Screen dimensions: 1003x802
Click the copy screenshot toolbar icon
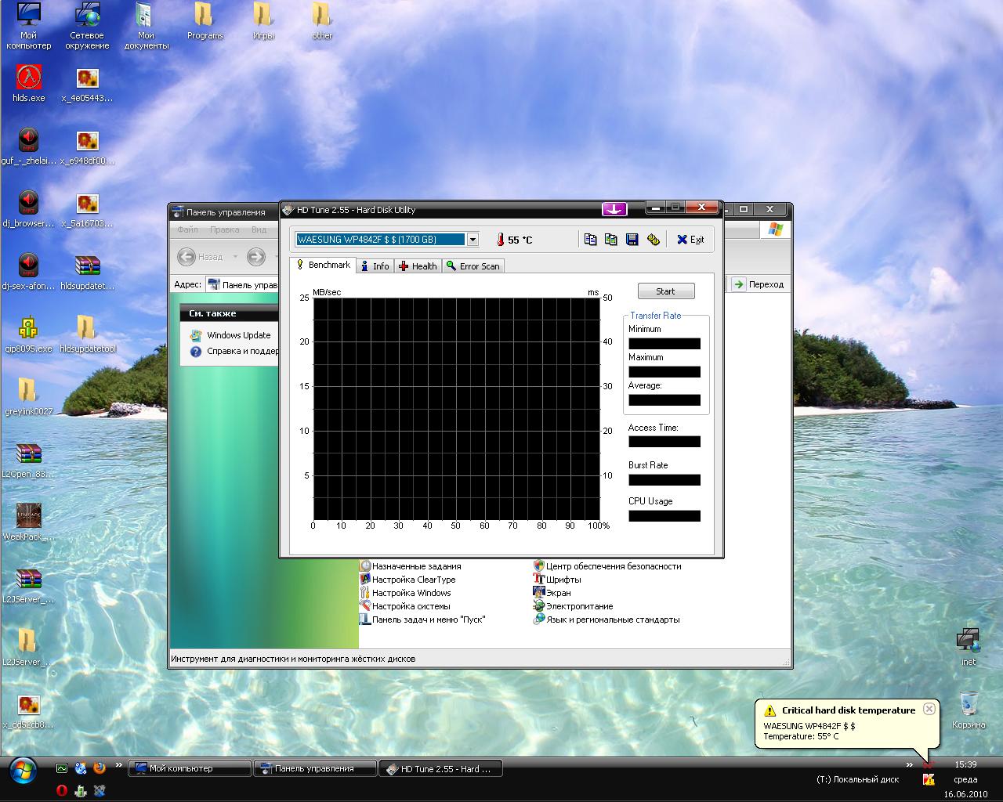point(611,240)
